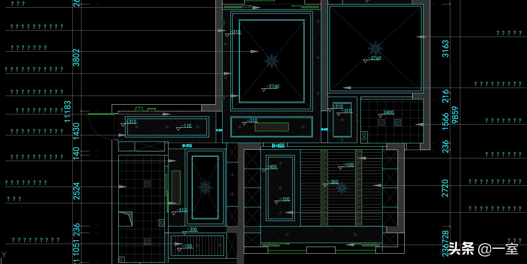Pick the 1566 dimension value
527x264 pixels.
445,122
